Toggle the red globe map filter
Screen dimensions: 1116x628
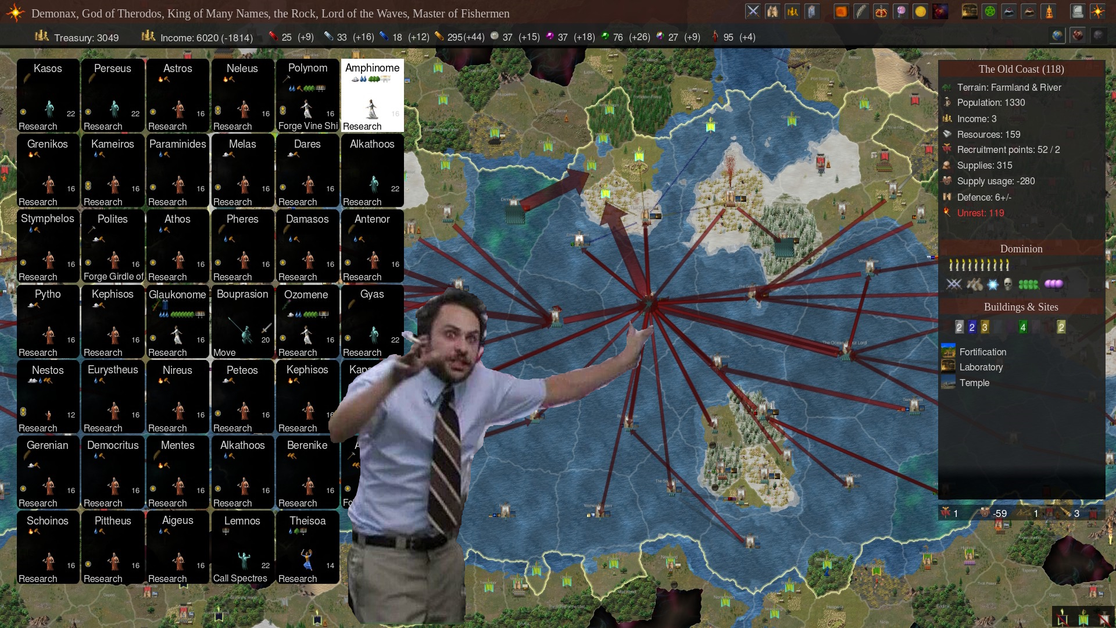1078,35
